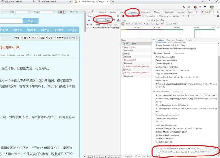220x158 pixels.
Task: Open the Performance tab
Action: tap(145, 12)
